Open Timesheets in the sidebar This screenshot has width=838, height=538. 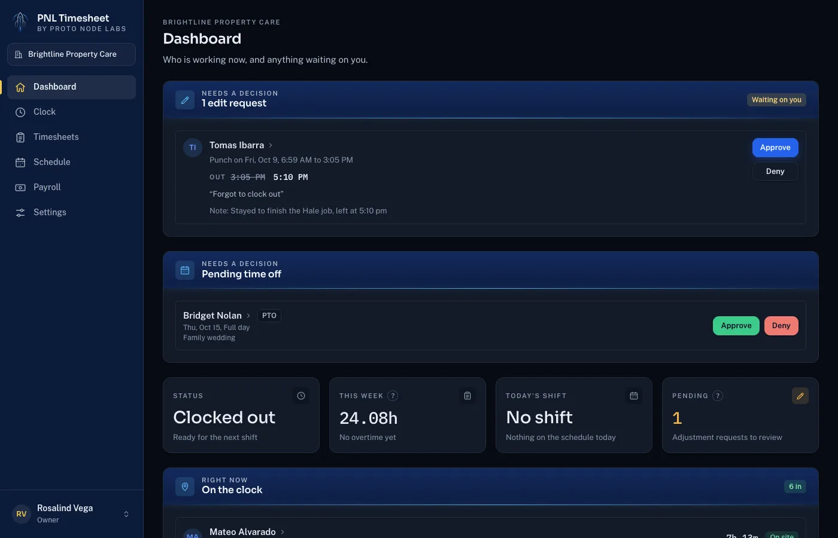[71, 137]
